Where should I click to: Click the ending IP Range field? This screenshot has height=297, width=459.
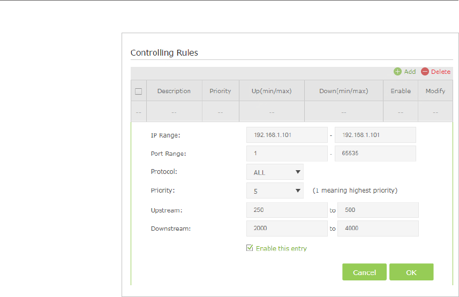pyautogui.click(x=375, y=135)
